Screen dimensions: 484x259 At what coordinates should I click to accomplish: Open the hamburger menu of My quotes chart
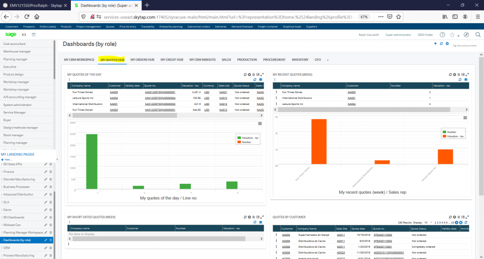[260, 123]
